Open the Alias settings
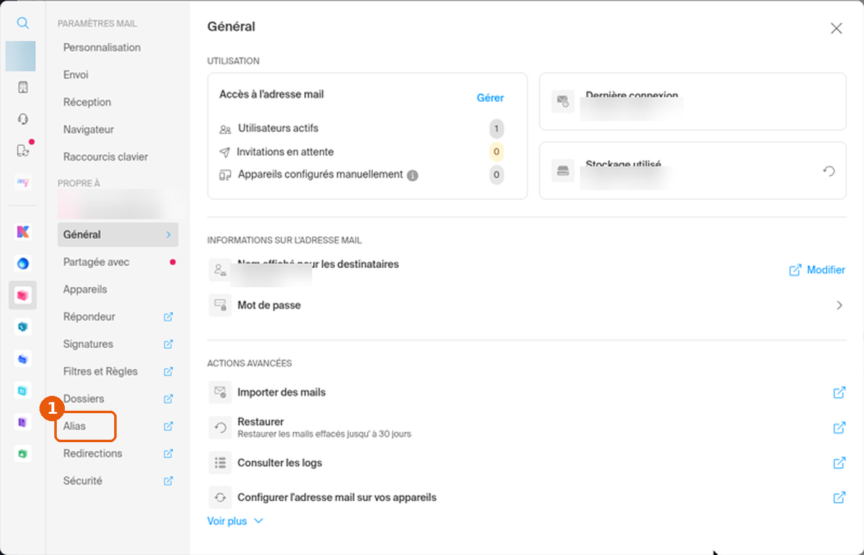The height and width of the screenshot is (555, 864). (x=74, y=426)
